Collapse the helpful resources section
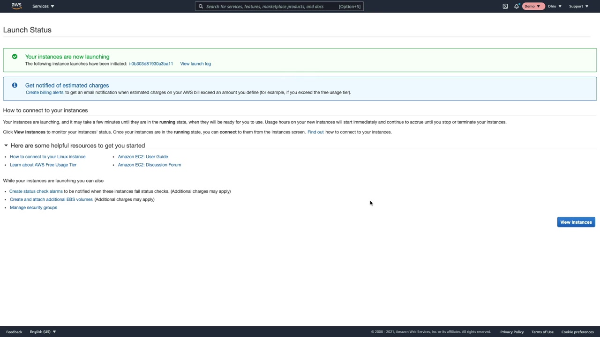 [6, 146]
